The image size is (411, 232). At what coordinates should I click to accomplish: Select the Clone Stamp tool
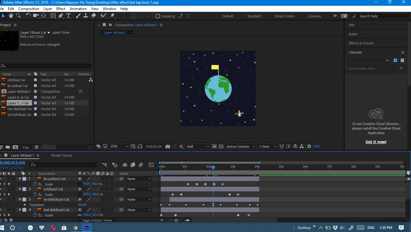click(x=85, y=16)
